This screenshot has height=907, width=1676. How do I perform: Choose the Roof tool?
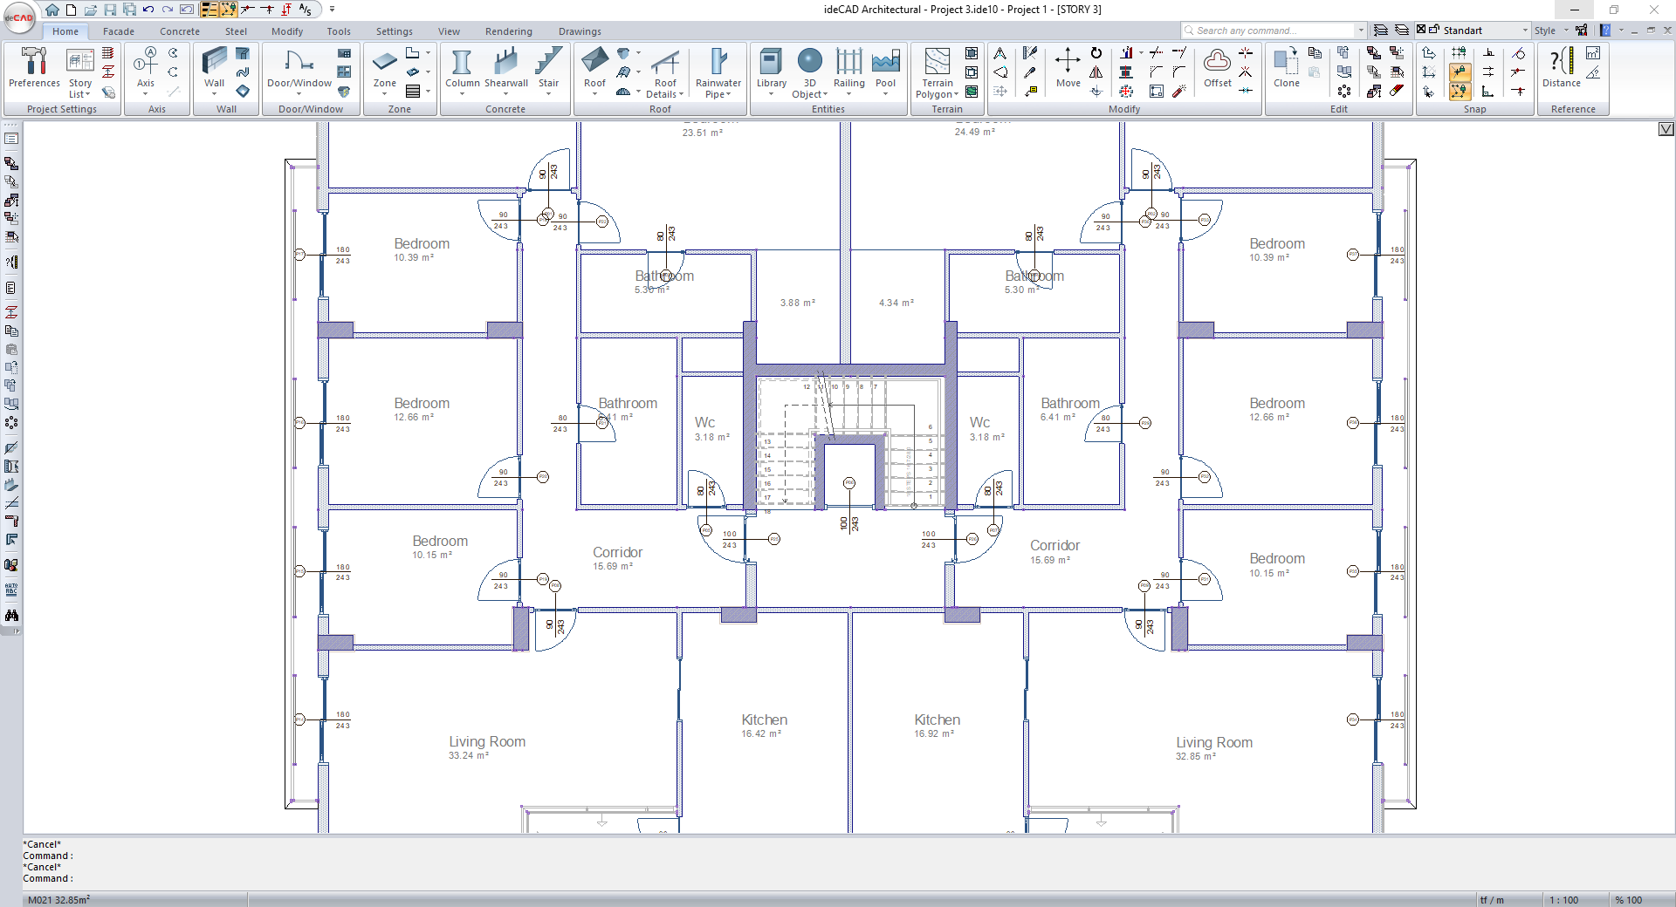594,69
